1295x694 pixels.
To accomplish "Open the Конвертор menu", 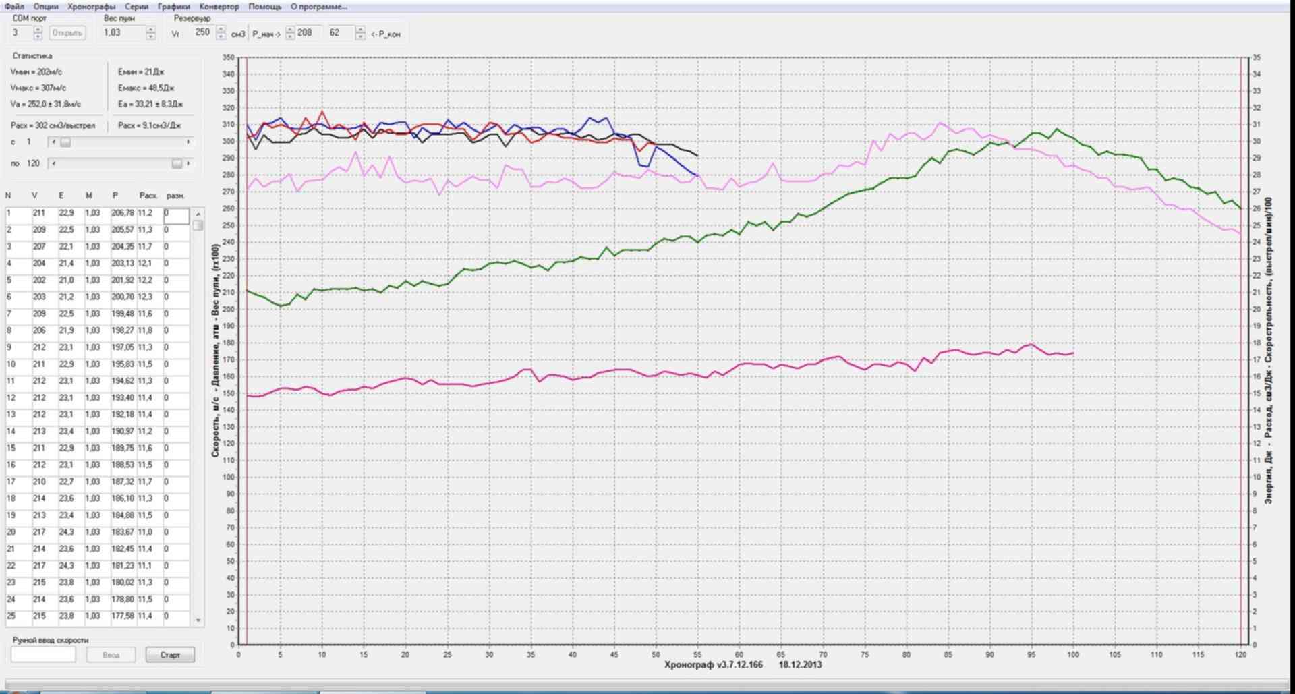I will 219,7.
